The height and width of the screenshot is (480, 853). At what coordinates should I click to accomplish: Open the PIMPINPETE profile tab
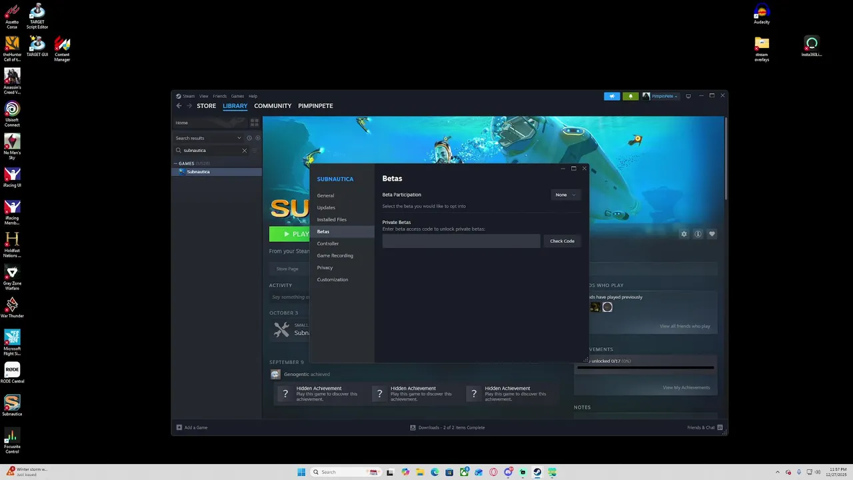(315, 106)
